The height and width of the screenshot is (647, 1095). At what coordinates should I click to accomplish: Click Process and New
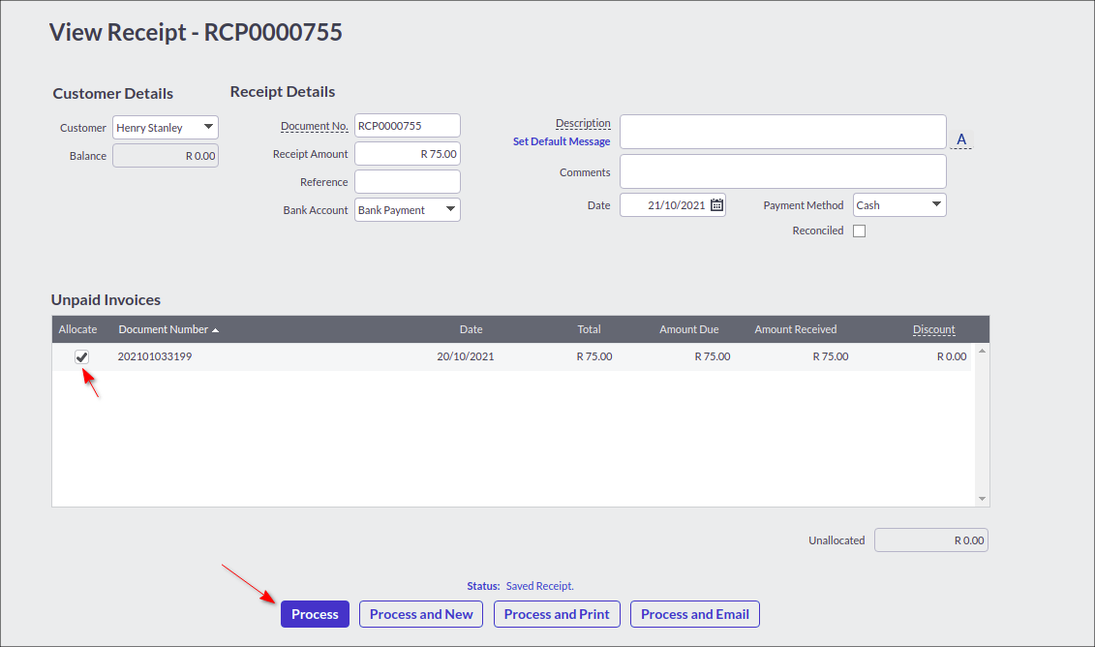click(x=420, y=613)
